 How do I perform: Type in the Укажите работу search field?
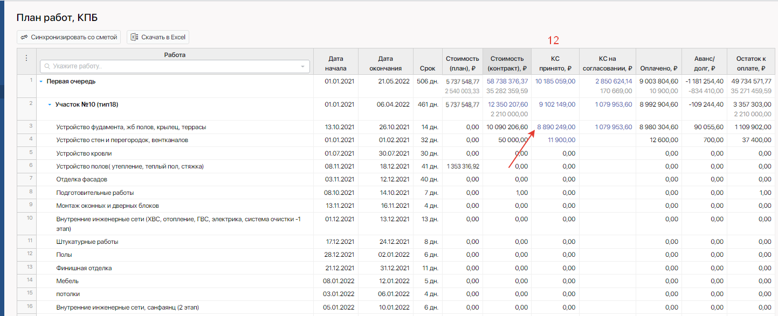click(x=173, y=67)
